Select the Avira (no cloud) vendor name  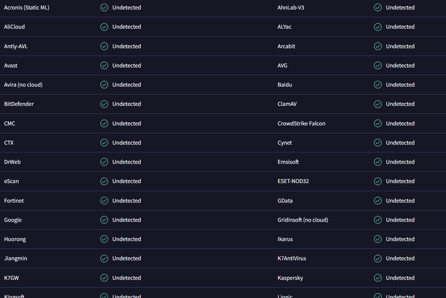[23, 85]
